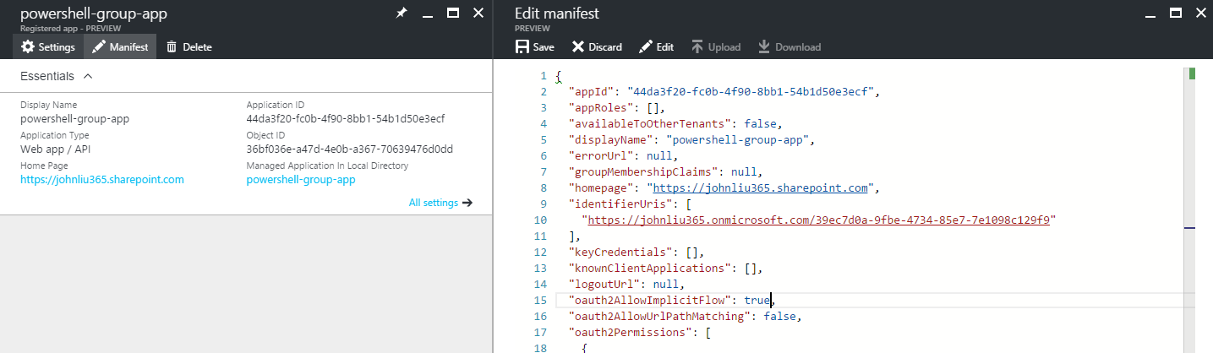Maximize the Edit manifest blade
The height and width of the screenshot is (353, 1213).
pyautogui.click(x=1175, y=14)
